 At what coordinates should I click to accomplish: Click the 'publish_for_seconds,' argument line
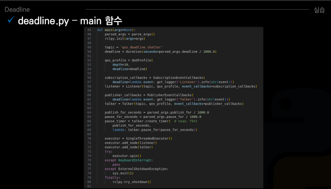tap(131, 126)
